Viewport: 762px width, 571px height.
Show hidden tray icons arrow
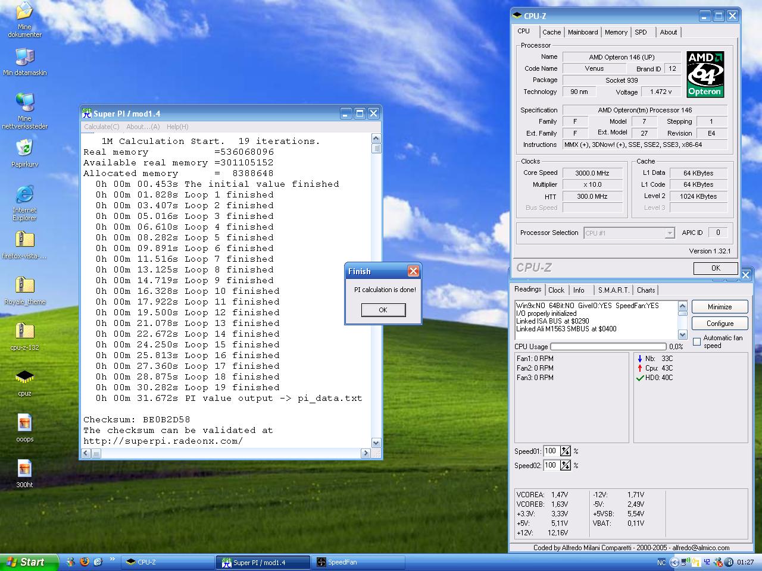(x=674, y=562)
